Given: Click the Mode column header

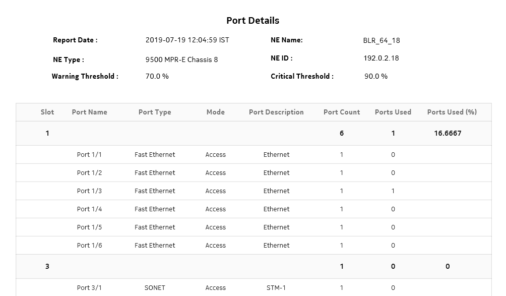Looking at the screenshot, I should click(x=215, y=112).
